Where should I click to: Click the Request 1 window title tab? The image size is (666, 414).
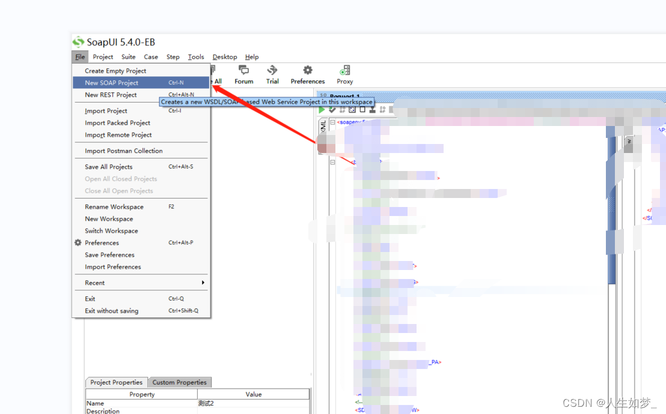(x=344, y=96)
